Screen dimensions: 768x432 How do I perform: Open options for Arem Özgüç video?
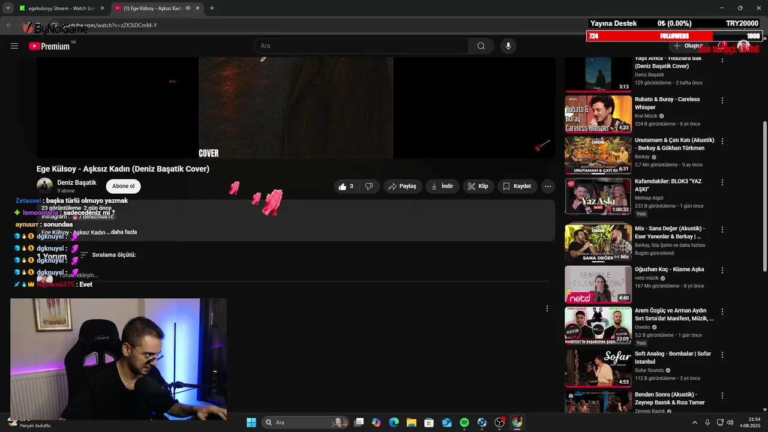point(722,312)
